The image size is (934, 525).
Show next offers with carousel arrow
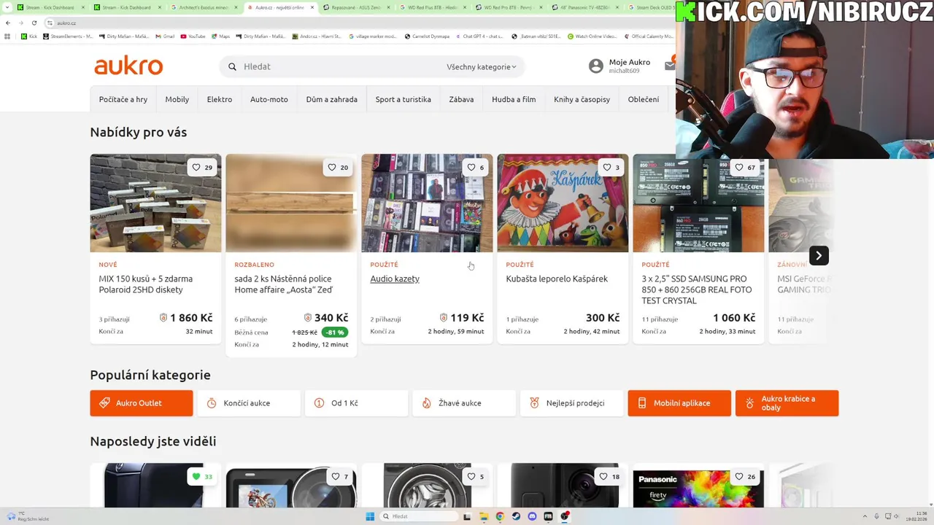tap(819, 255)
